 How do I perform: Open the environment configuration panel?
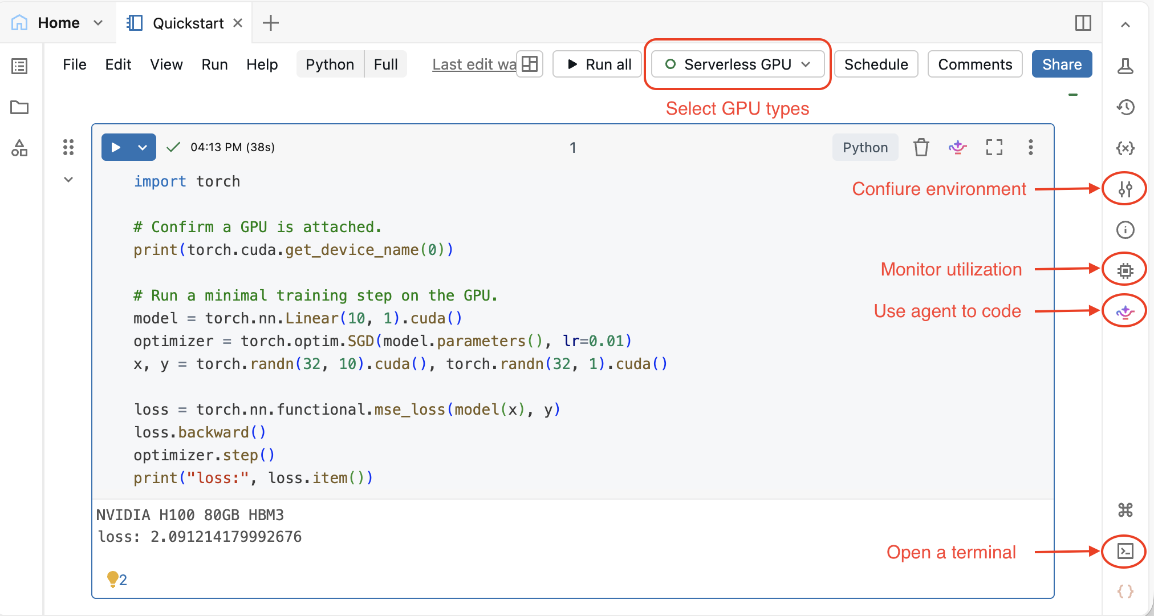coord(1125,189)
